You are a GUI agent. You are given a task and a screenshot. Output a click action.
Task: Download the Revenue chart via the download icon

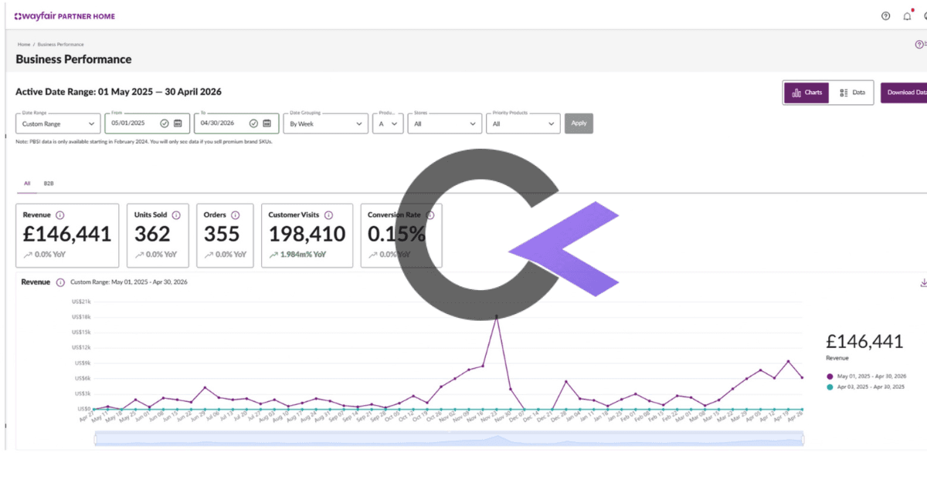tap(923, 283)
